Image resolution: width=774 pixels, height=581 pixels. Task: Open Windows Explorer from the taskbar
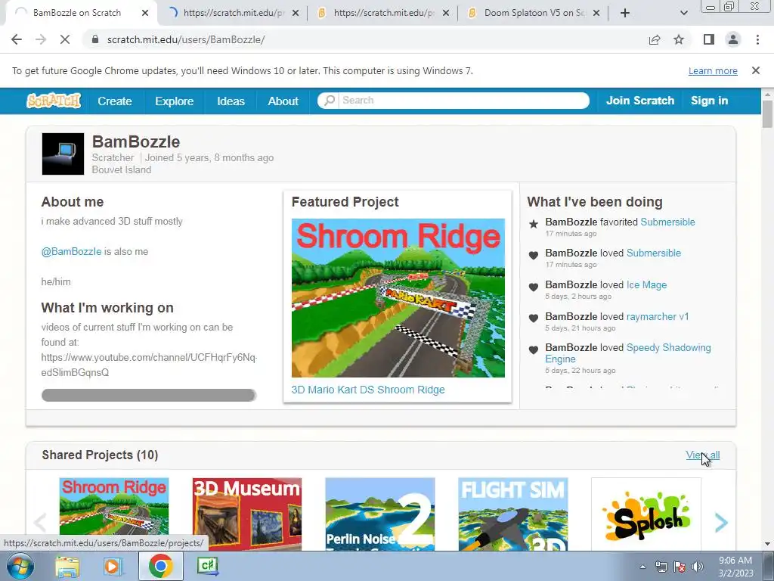(67, 566)
